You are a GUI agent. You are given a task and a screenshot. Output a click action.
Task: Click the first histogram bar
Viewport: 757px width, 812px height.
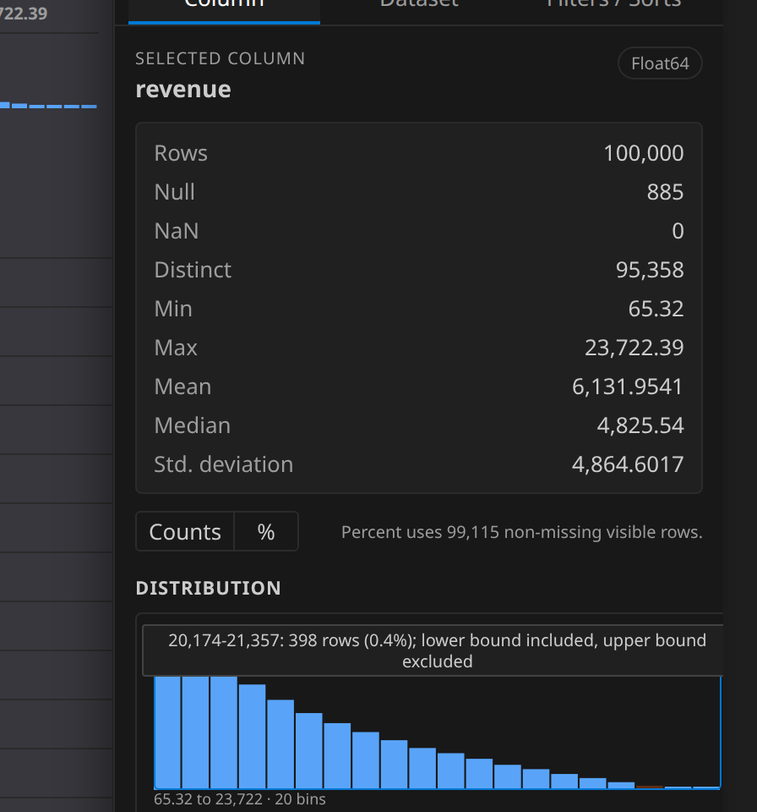(x=167, y=732)
